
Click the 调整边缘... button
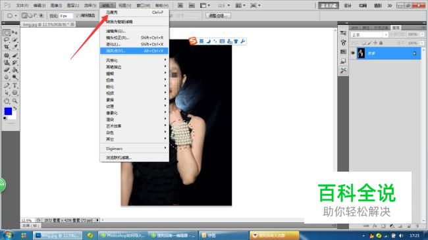[218, 16]
